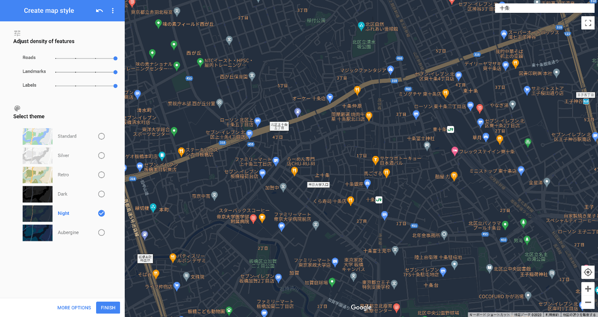
Task: Click the Labels density slider handle
Action: [x=115, y=86]
